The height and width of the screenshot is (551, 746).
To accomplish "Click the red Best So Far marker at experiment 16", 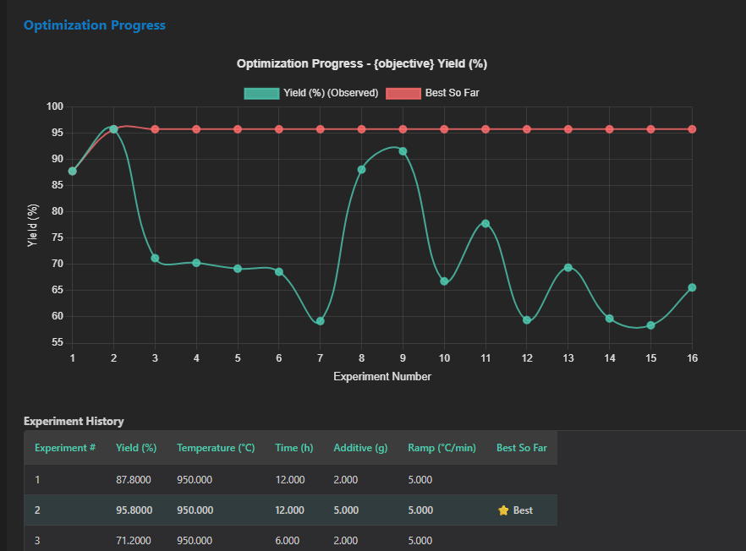I will pyautogui.click(x=692, y=128).
